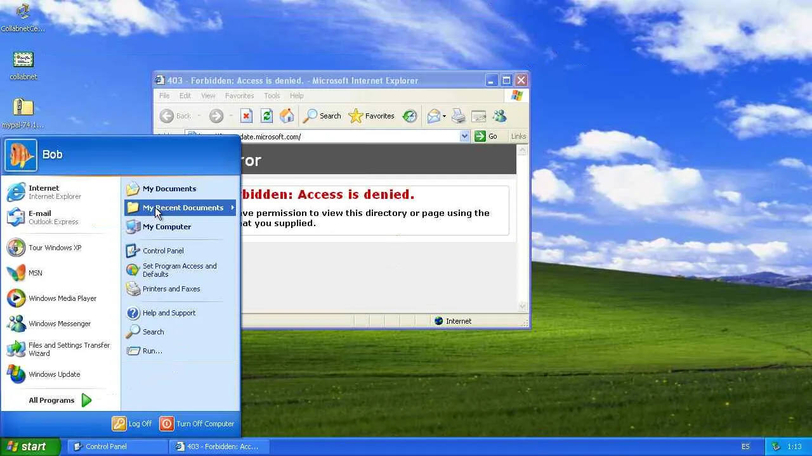This screenshot has height=456, width=812.
Task: Click the Windows start button
Action: [x=30, y=446]
